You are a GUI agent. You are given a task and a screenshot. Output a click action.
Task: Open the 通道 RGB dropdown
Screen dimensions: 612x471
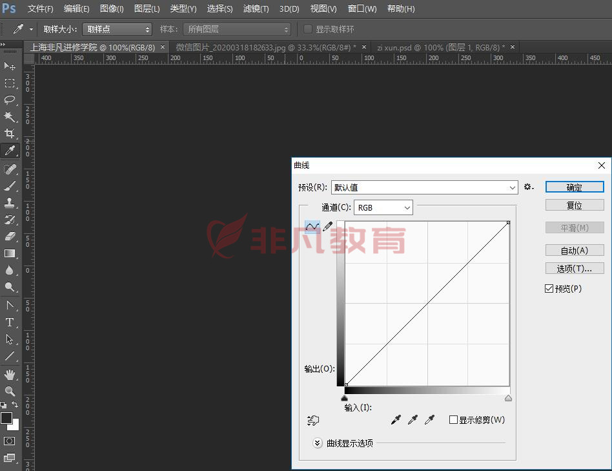(x=383, y=208)
